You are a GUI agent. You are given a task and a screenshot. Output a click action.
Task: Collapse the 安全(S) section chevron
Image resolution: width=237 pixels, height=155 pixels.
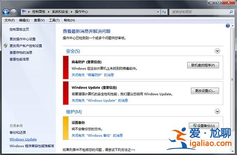coord(217,51)
